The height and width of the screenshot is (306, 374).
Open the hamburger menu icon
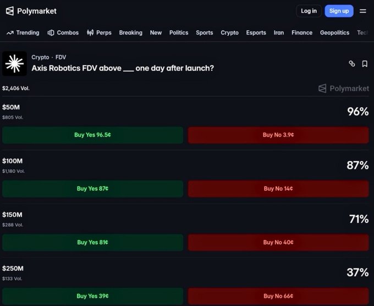point(363,11)
